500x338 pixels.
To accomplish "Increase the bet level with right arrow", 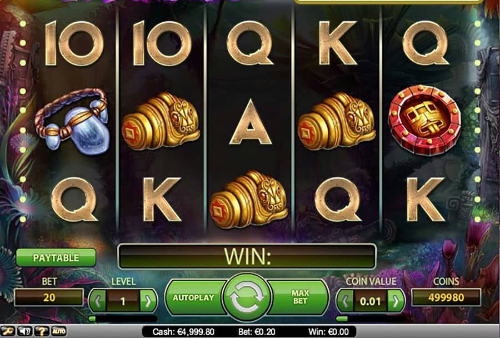I will tap(148, 301).
